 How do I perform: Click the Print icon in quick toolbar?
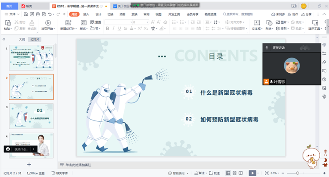pos(38,14)
